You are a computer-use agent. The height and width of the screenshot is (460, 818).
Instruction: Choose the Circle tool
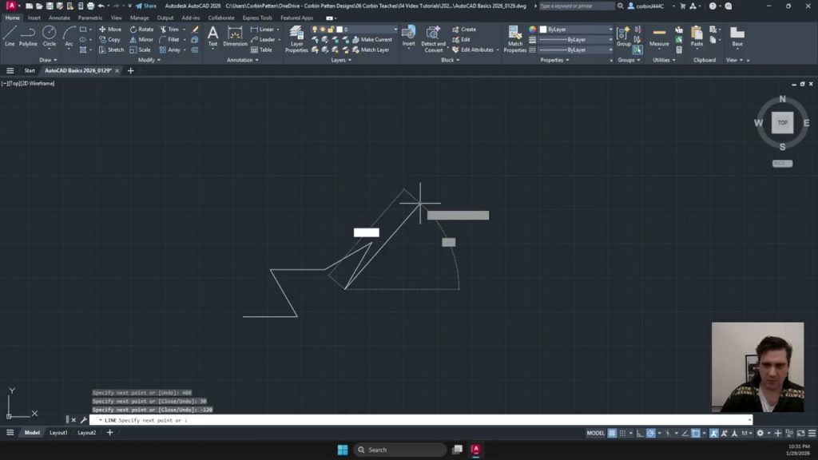[50, 35]
